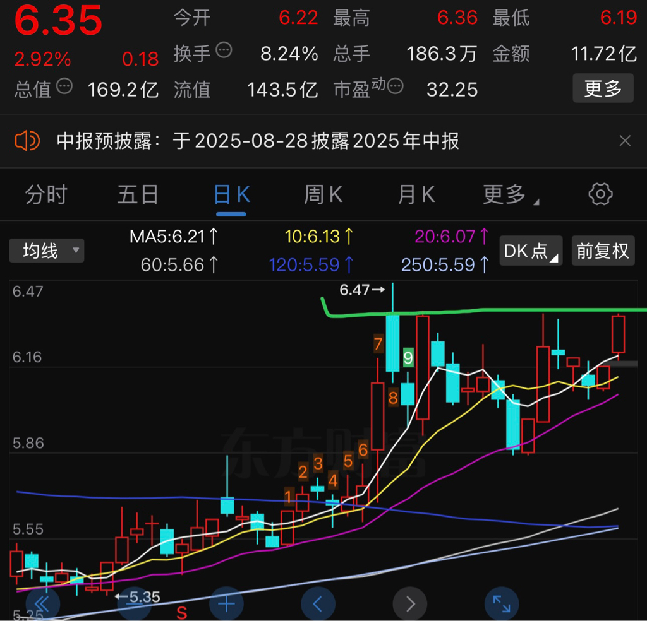Switch to 月K tab
The height and width of the screenshot is (621, 647).
416,194
